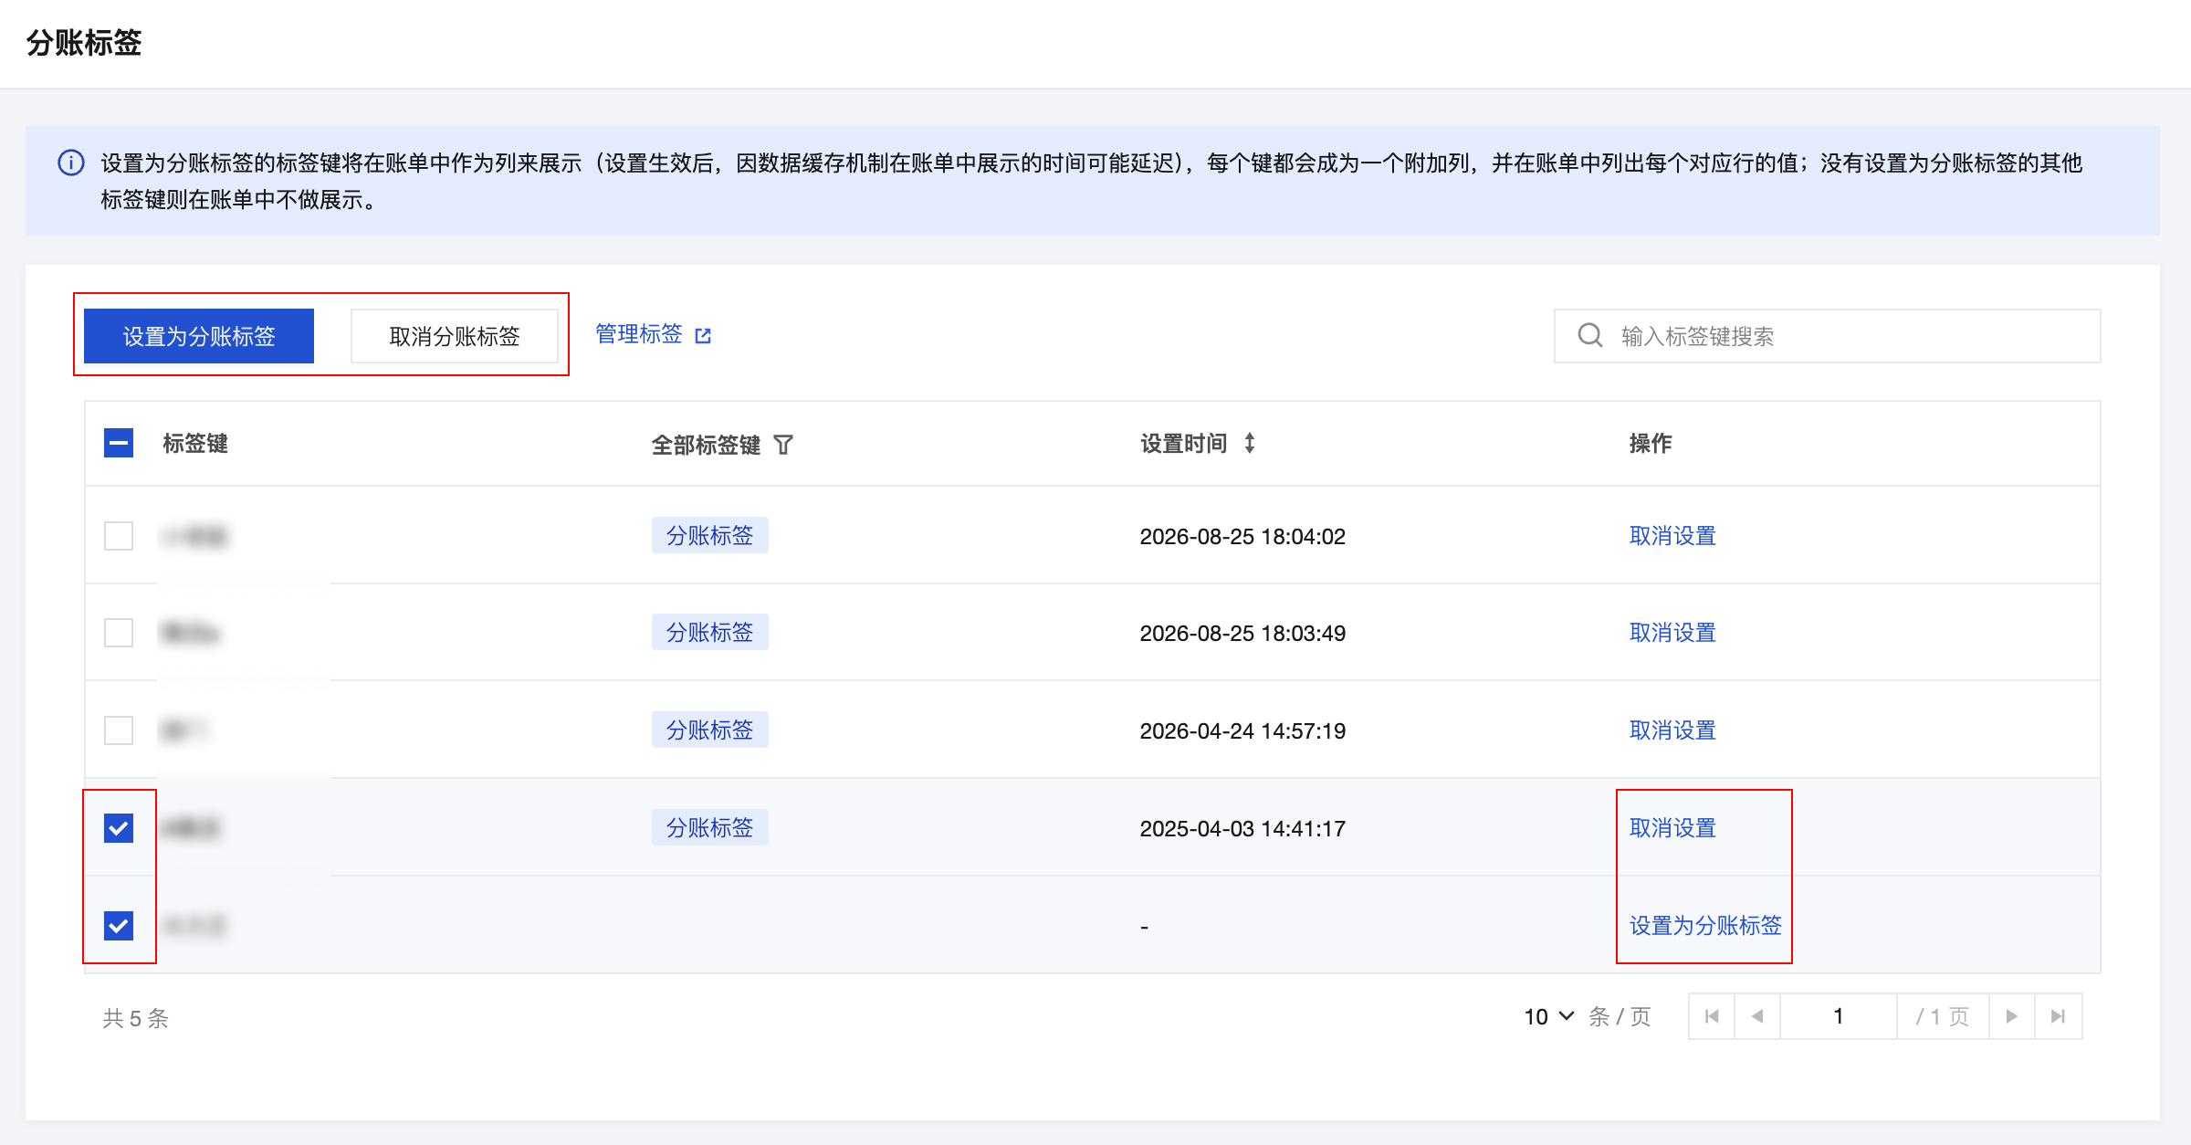
Task: Go to the first page with pagination arrow
Action: click(x=1712, y=1016)
